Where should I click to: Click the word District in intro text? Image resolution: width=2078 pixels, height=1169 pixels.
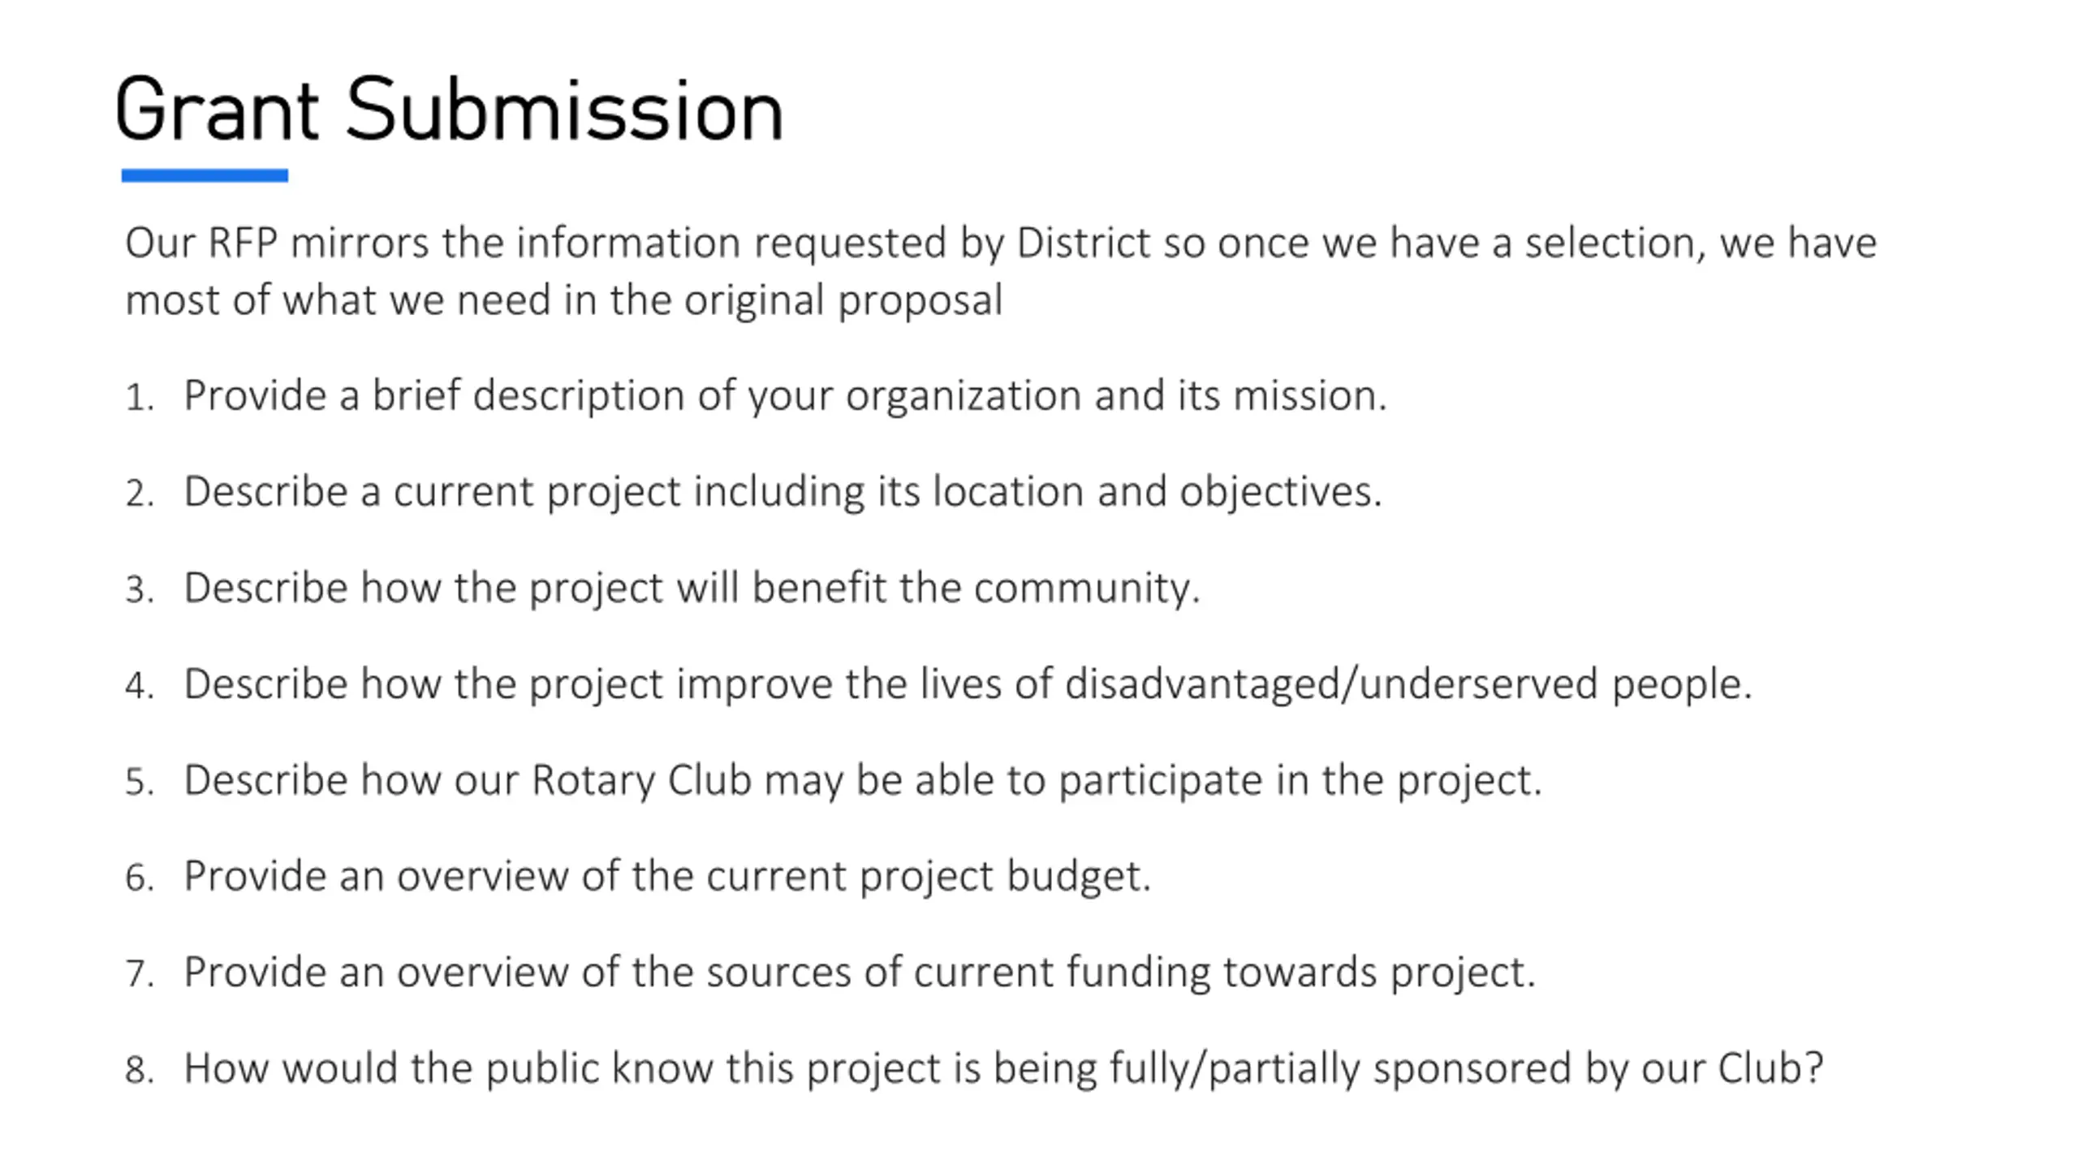[1084, 243]
